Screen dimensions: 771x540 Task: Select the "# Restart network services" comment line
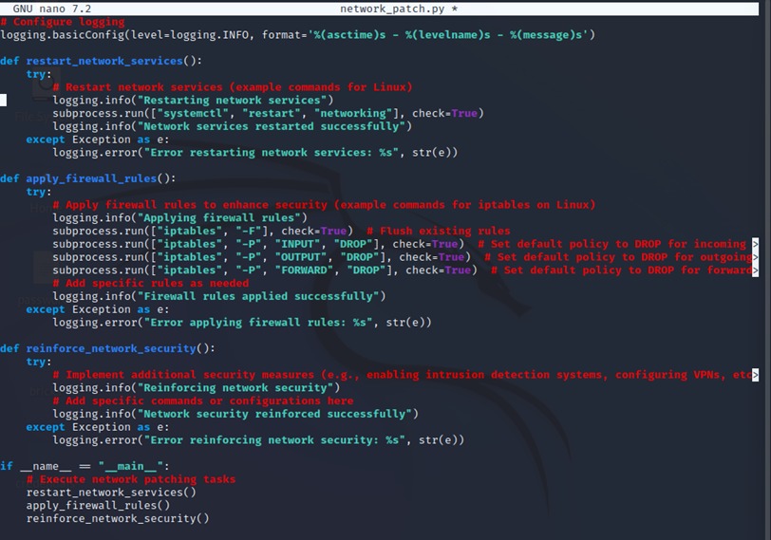point(232,87)
